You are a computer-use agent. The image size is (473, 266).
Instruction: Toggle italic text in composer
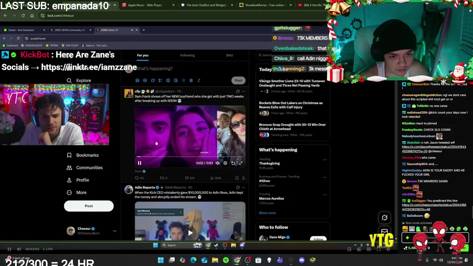pos(199,81)
